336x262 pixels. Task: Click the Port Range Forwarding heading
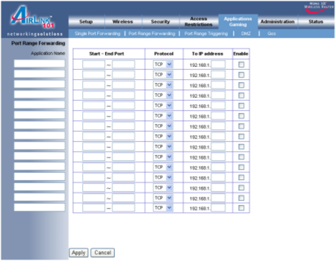38,43
